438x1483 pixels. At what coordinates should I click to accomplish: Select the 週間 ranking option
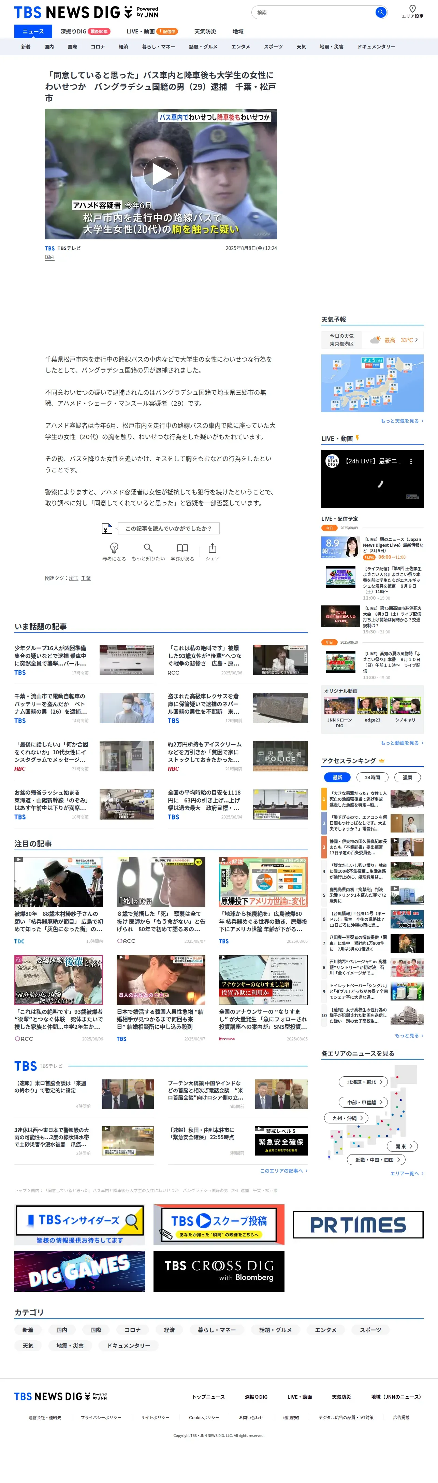pos(407,777)
